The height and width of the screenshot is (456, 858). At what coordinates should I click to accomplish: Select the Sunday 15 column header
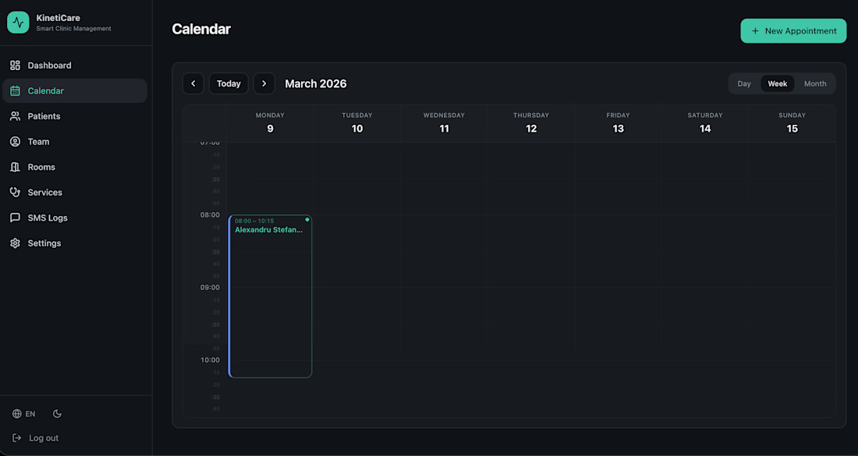pyautogui.click(x=792, y=123)
